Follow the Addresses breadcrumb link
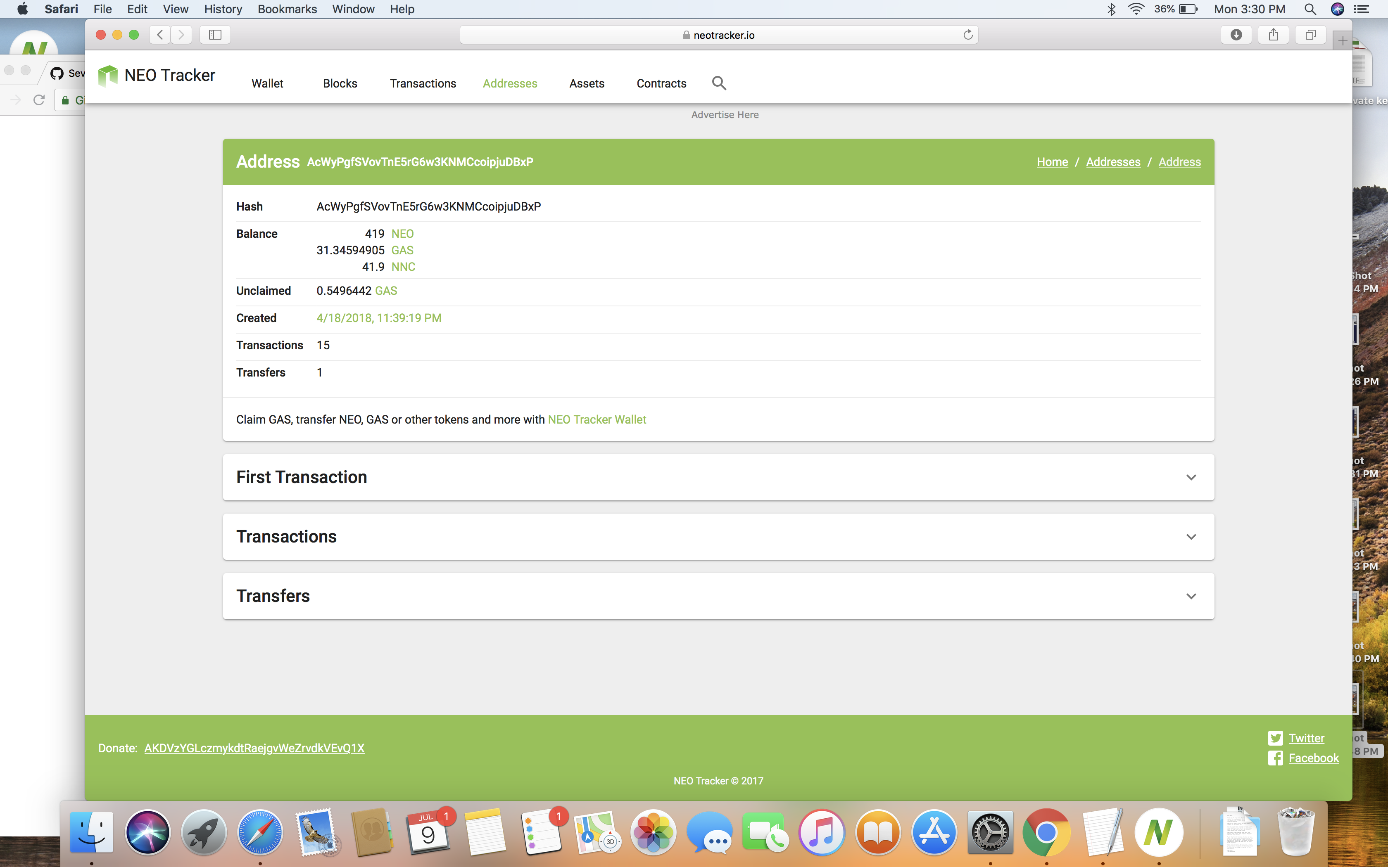The image size is (1388, 867). tap(1113, 162)
